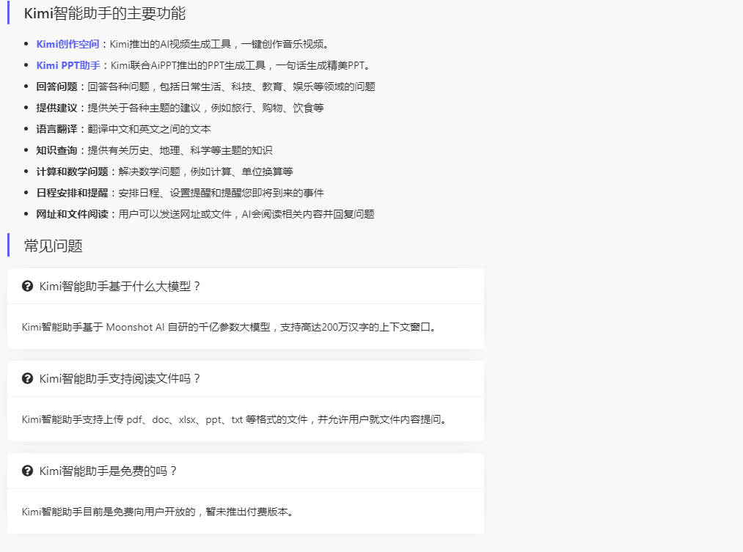Select the 计算和数学问题 bullet label
This screenshot has height=552, width=743.
point(72,172)
